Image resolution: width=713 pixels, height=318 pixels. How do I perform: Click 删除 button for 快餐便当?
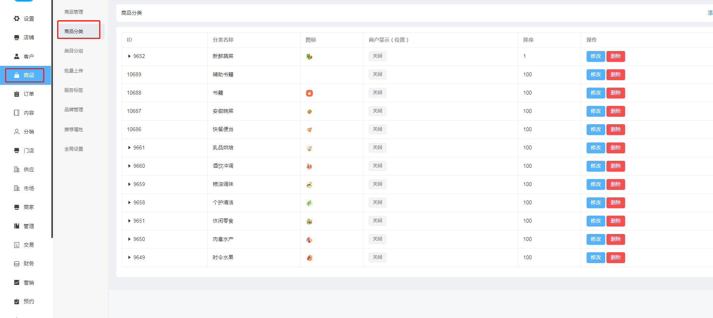pos(615,130)
